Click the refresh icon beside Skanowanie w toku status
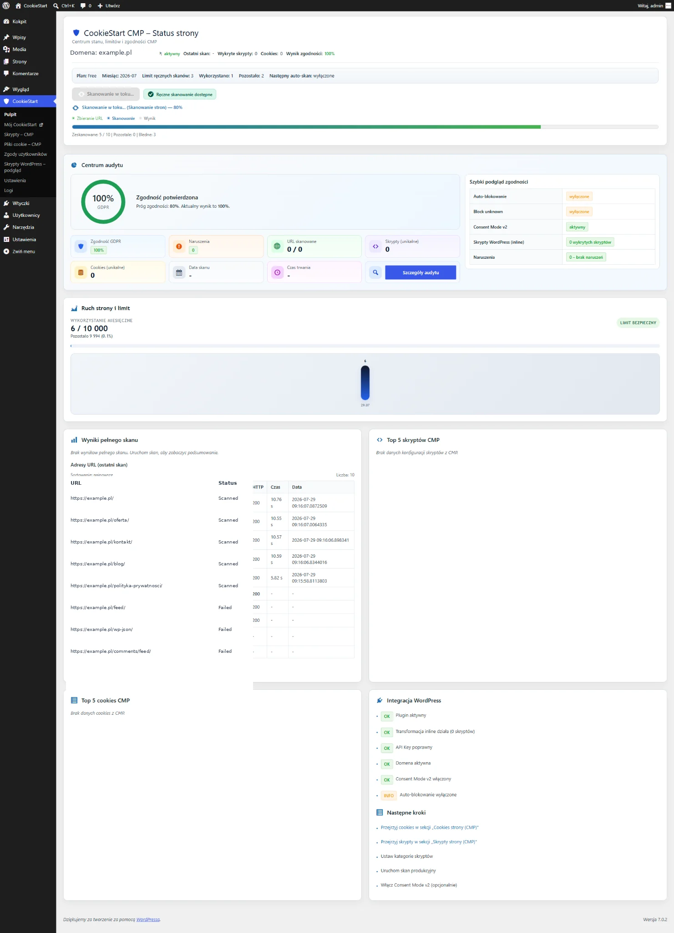 pyautogui.click(x=76, y=108)
